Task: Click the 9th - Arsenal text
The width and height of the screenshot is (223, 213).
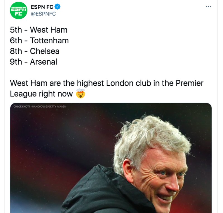Action: (33, 62)
